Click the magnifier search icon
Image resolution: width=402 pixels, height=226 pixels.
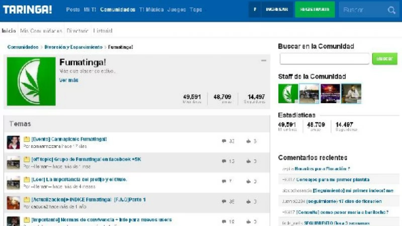point(391,10)
